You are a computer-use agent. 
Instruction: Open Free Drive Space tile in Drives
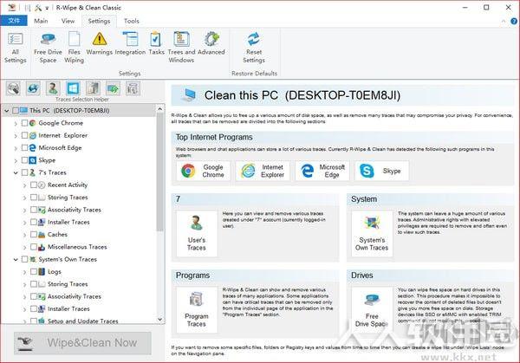(372, 310)
